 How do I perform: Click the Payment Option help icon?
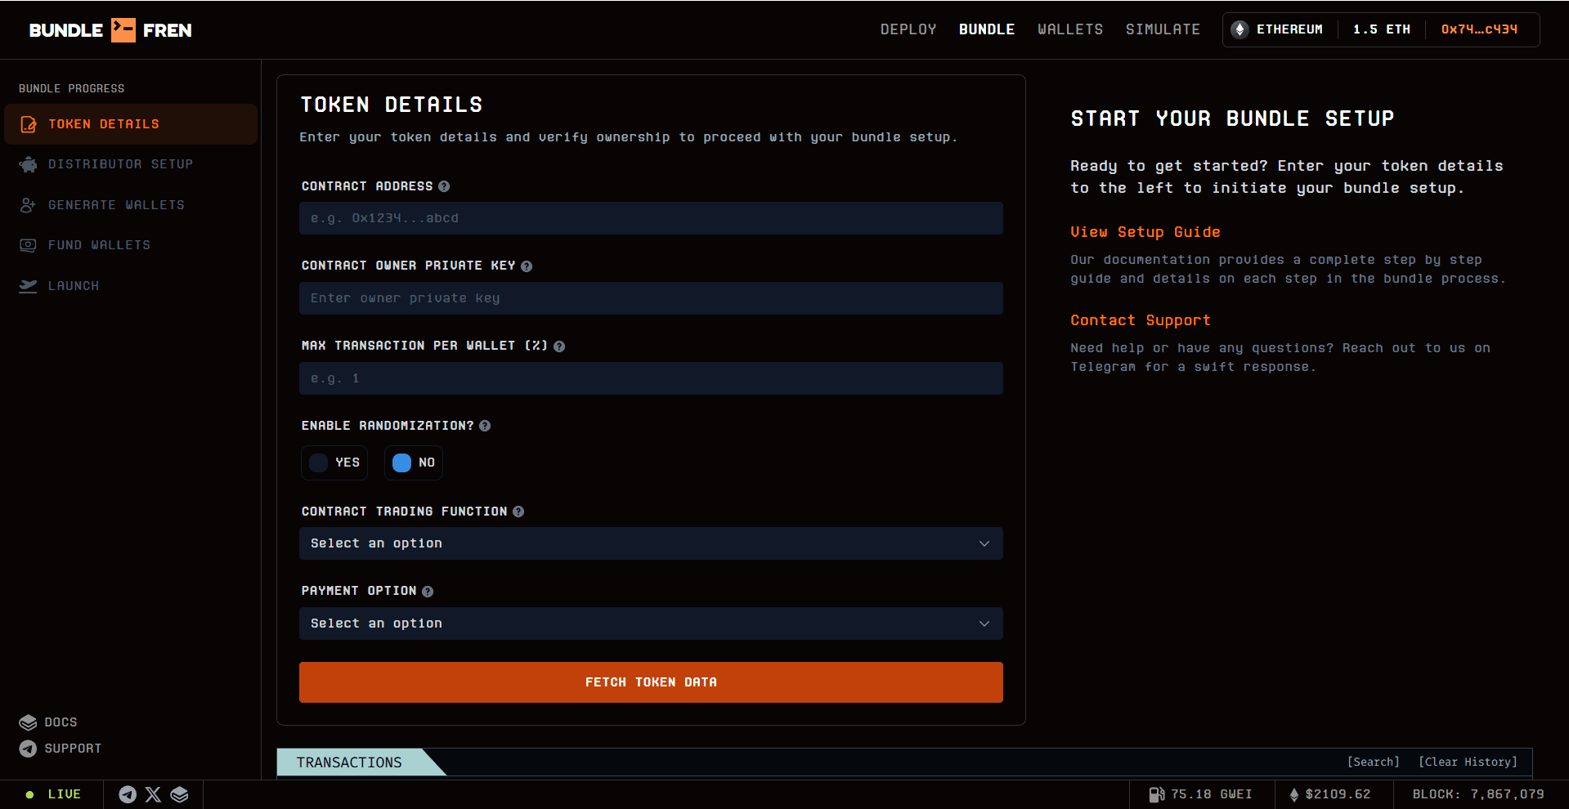click(428, 592)
